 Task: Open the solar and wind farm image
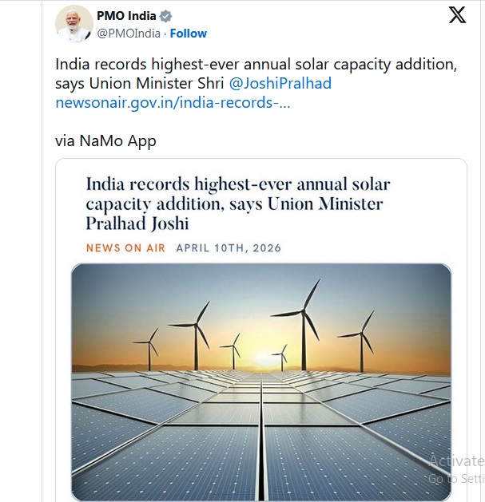(260, 381)
